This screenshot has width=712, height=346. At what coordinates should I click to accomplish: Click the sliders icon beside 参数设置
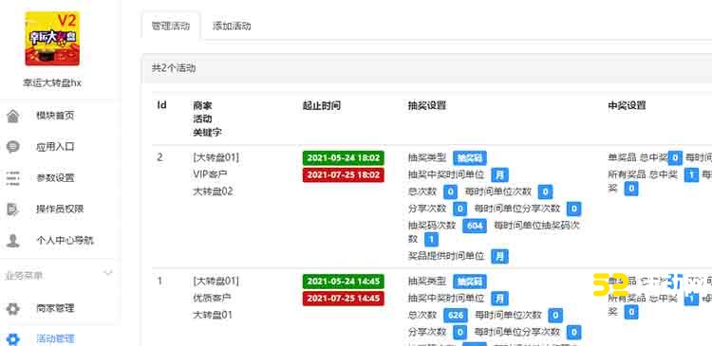pyautogui.click(x=12, y=178)
